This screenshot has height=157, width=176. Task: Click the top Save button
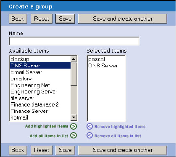coord(65,19)
